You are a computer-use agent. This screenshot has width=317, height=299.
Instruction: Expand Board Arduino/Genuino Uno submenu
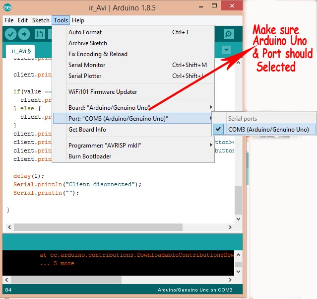[x=133, y=107]
